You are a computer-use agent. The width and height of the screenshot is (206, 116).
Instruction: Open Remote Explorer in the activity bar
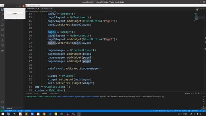[3, 35]
